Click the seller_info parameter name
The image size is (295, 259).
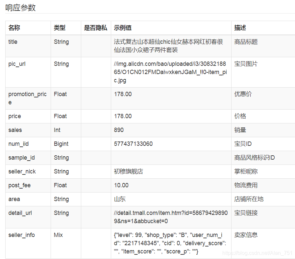(22, 235)
